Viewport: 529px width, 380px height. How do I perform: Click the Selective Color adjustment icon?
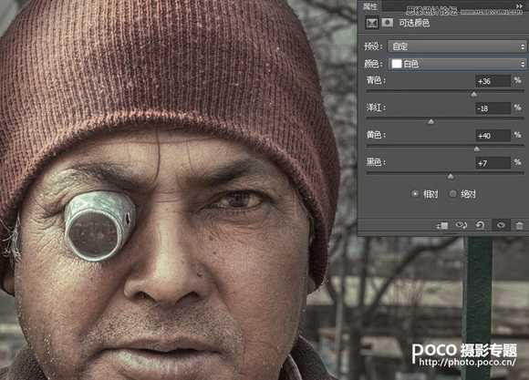[x=372, y=23]
